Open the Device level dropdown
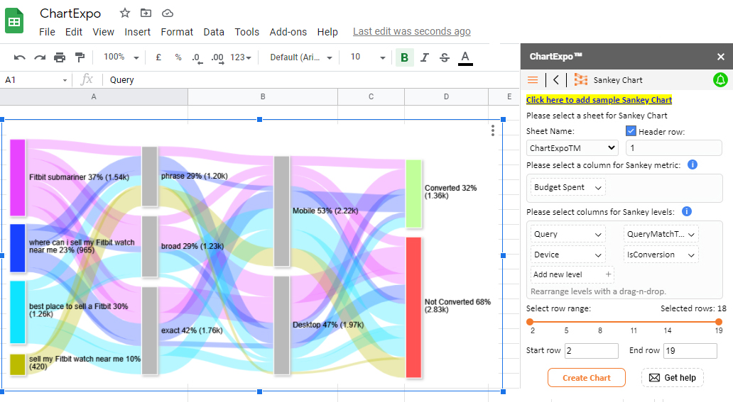Screen dimensions: 733x402 [x=568, y=255]
